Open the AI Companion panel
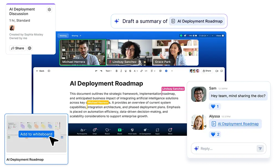The image size is (277, 167). (x=145, y=130)
